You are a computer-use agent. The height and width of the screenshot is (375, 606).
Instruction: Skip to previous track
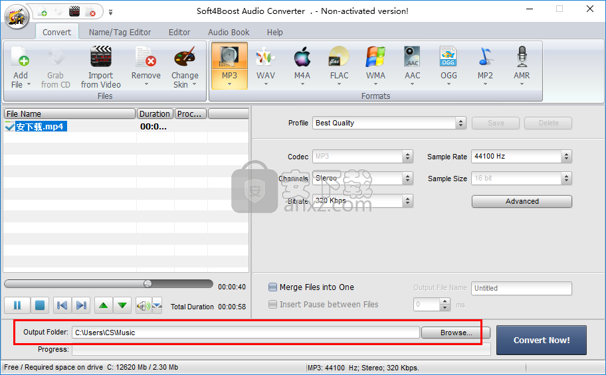[62, 305]
